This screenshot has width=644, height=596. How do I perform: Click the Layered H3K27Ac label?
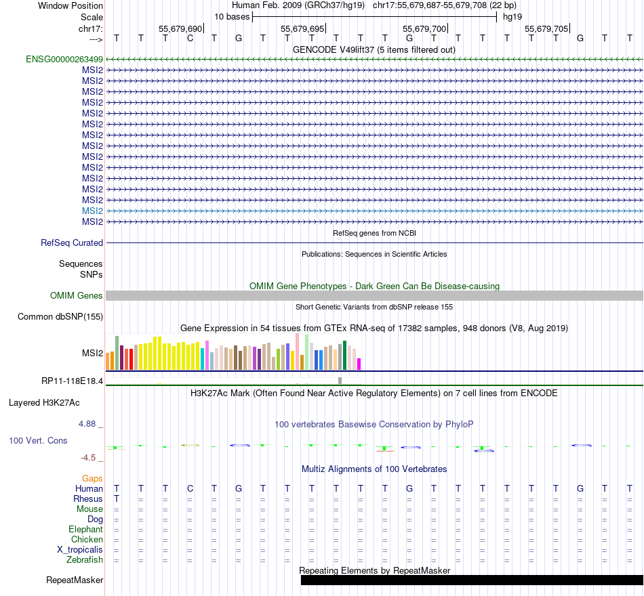(x=44, y=403)
